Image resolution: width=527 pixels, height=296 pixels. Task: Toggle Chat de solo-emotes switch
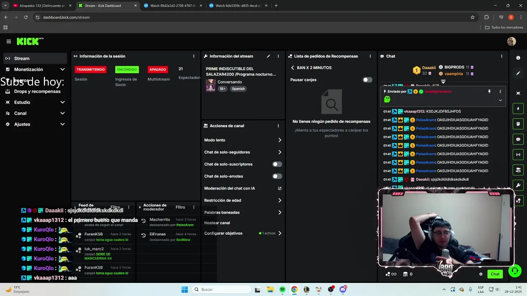[277, 176]
